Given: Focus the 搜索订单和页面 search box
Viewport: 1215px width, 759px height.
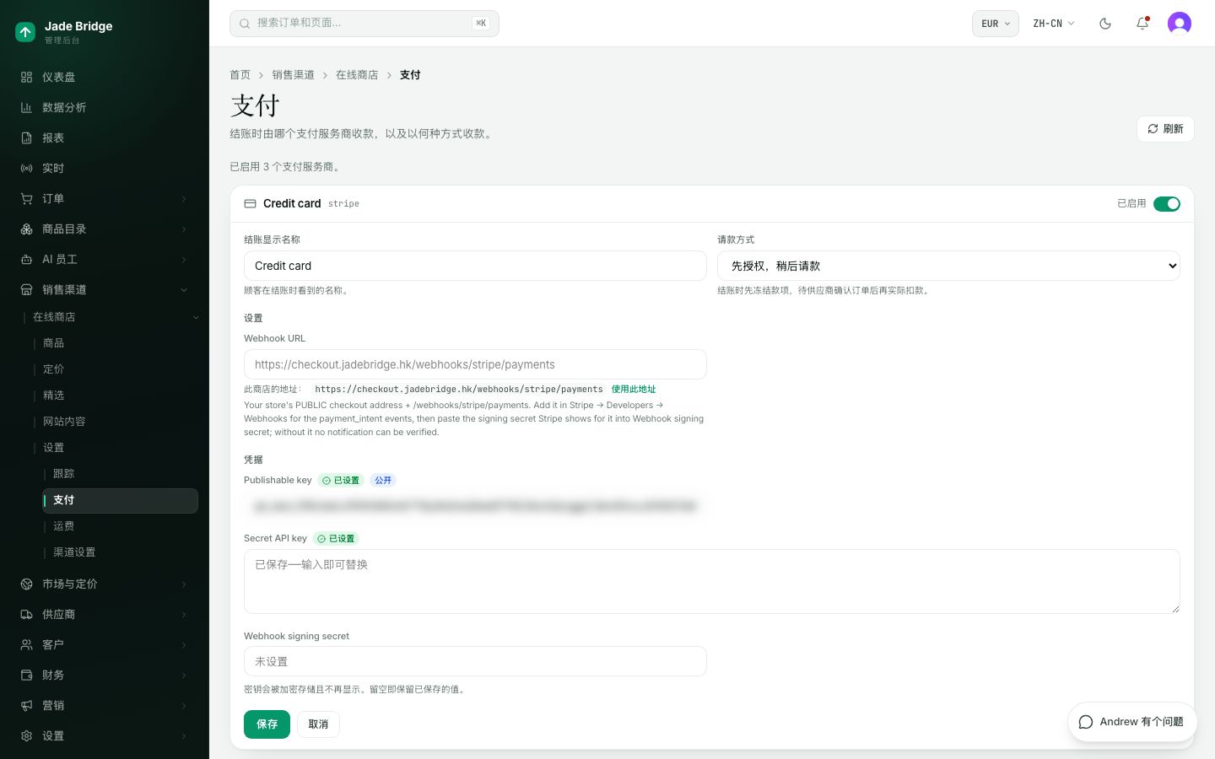Looking at the screenshot, I should pyautogui.click(x=364, y=24).
